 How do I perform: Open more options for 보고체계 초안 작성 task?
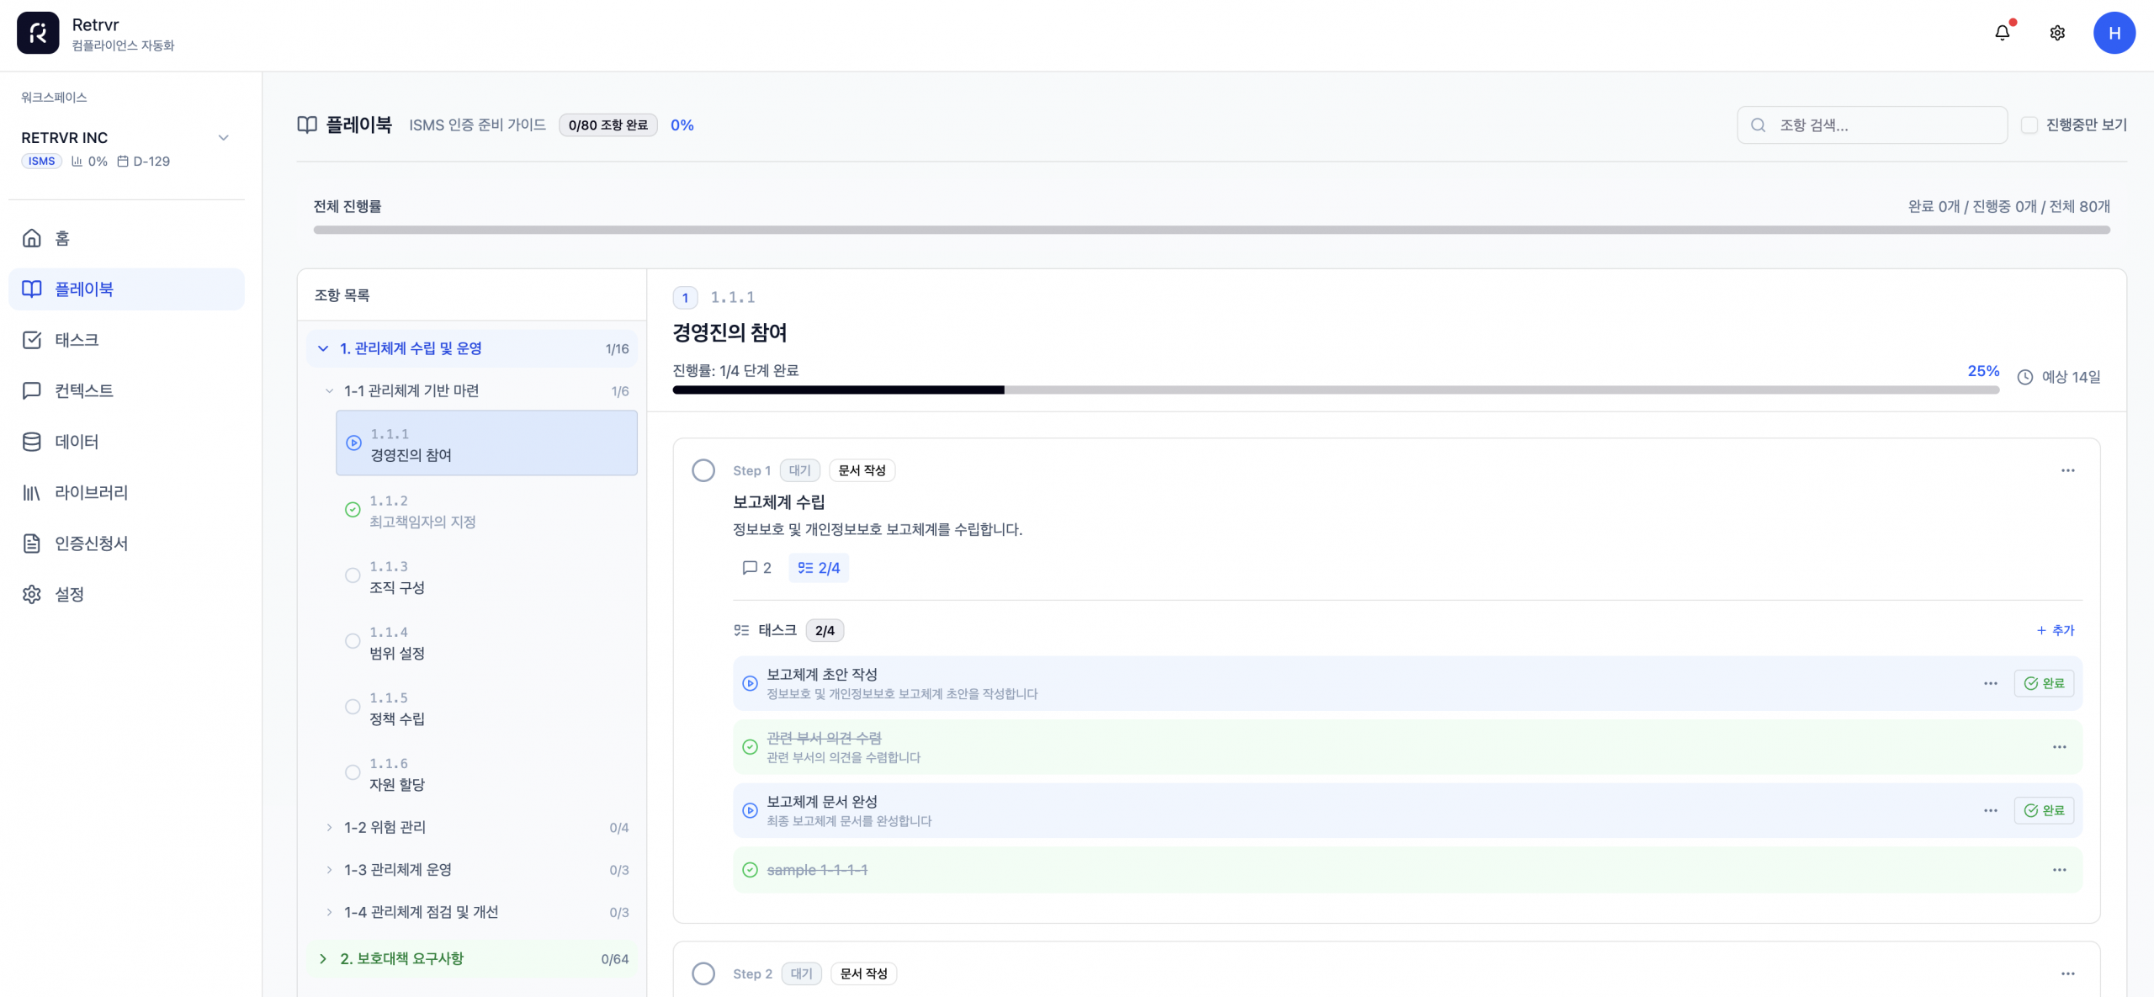1990,683
